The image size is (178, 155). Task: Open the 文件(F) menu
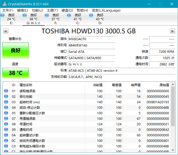click(8, 11)
